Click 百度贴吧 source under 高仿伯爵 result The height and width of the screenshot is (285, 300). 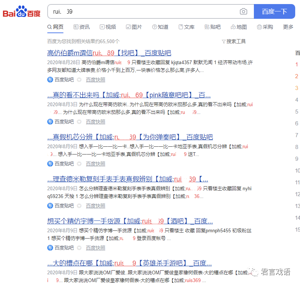coord(64,80)
